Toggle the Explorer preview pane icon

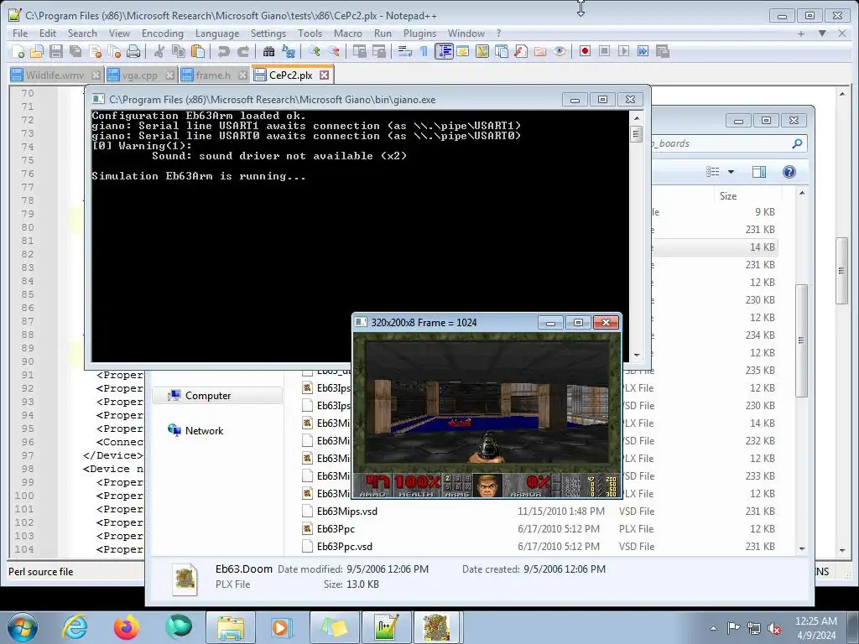pyautogui.click(x=759, y=172)
